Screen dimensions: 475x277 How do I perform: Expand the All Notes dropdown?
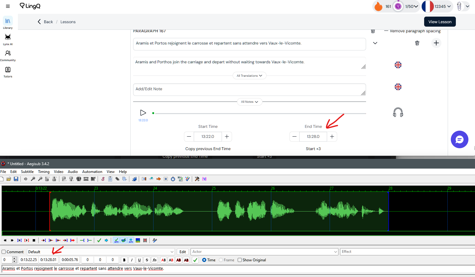pyautogui.click(x=249, y=102)
